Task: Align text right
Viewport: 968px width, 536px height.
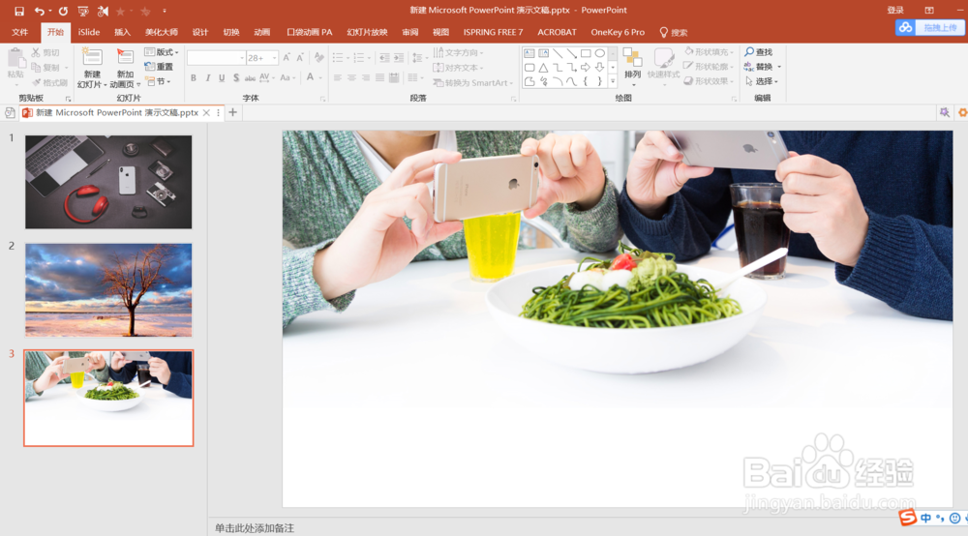Action: click(366, 77)
